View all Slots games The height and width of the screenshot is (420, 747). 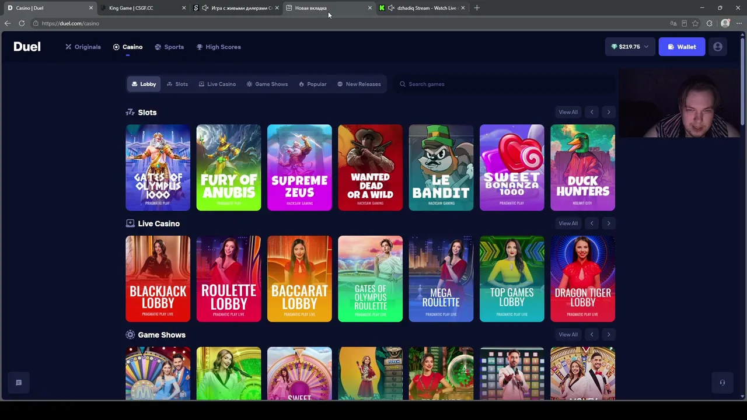coord(568,112)
